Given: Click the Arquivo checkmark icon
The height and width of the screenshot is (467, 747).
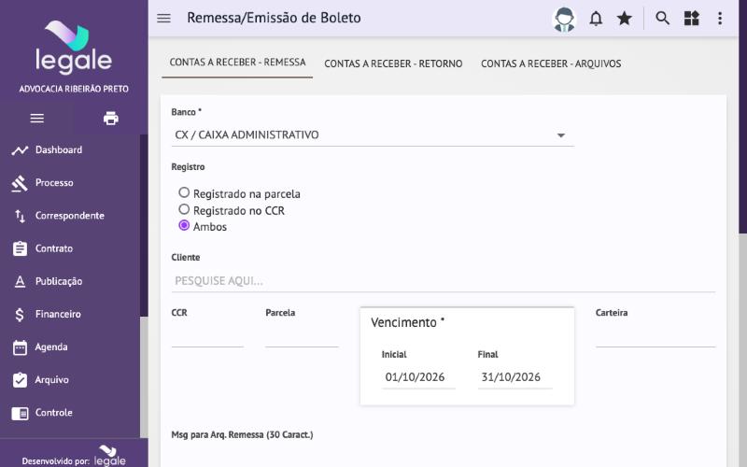Looking at the screenshot, I should (x=20, y=380).
